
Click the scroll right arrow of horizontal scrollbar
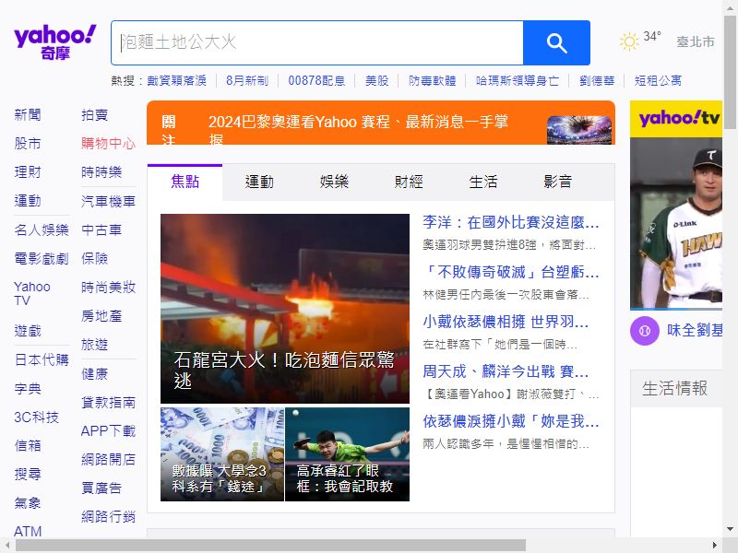714,545
